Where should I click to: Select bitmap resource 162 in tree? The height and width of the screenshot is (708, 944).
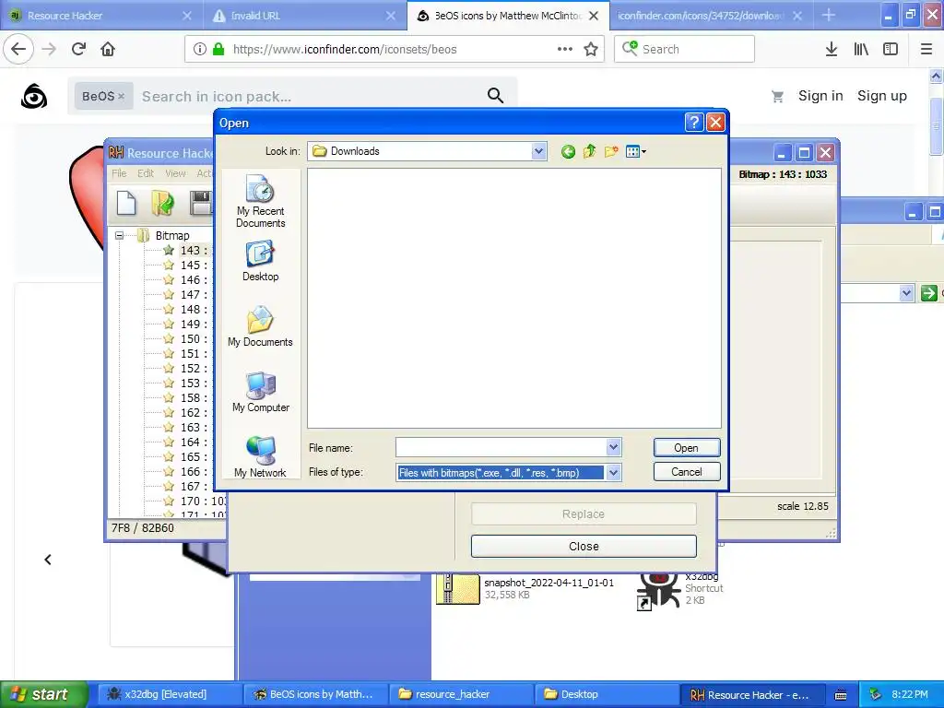click(x=188, y=412)
